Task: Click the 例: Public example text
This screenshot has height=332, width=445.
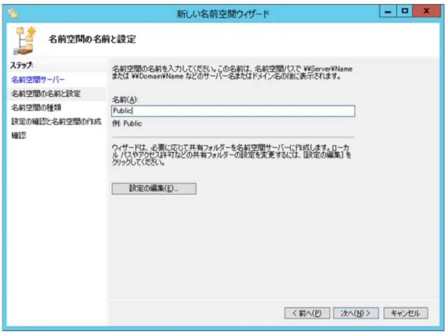Action: [127, 124]
